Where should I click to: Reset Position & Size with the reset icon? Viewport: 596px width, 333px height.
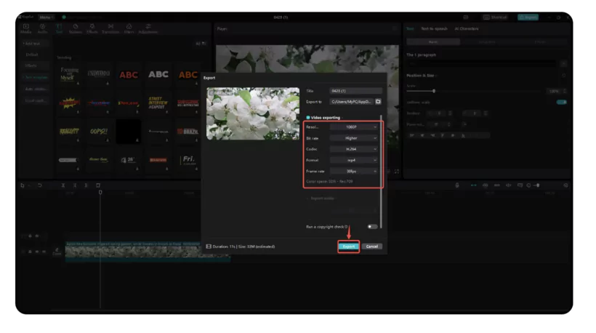564,76
